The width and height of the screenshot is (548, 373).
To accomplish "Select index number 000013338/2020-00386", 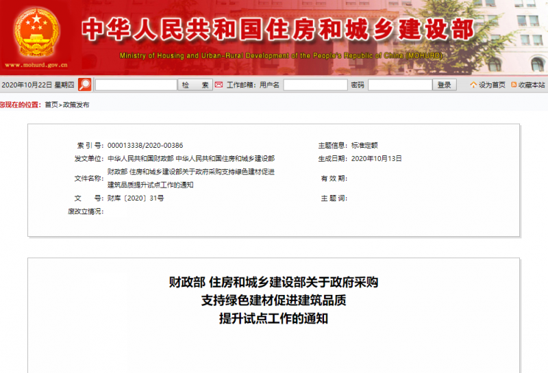I will coord(145,145).
